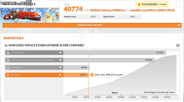Open the Gaming PC Oculus Rift dropdown arrow
This screenshot has width=184, height=102.
[60, 60]
